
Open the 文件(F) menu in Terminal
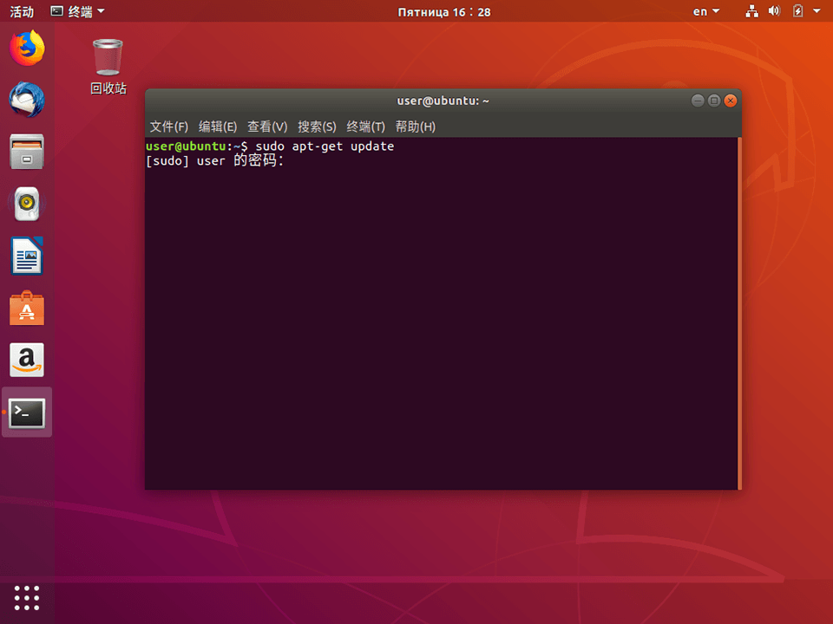[170, 127]
